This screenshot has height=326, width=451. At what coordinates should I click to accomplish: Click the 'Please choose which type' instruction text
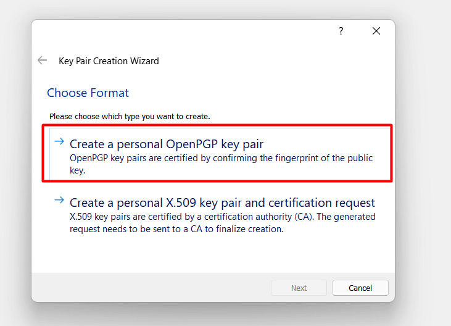[x=130, y=117]
